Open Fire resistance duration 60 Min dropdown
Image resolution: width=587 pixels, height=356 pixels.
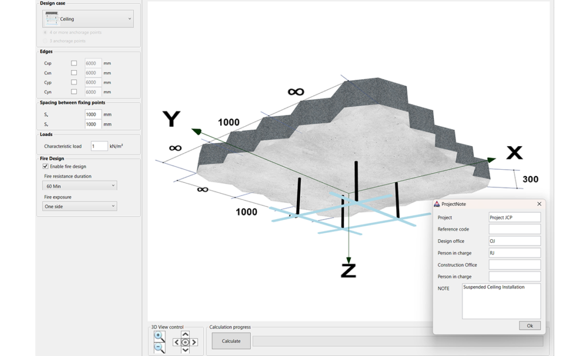point(79,186)
